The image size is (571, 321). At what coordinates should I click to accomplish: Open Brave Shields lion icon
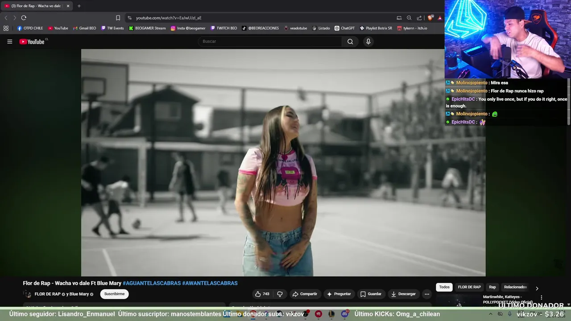430,18
